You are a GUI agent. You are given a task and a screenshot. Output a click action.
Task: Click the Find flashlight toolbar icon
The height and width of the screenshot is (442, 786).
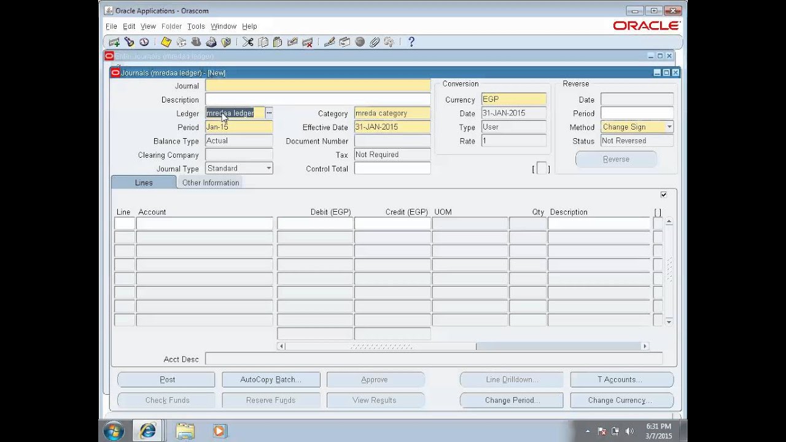click(129, 42)
